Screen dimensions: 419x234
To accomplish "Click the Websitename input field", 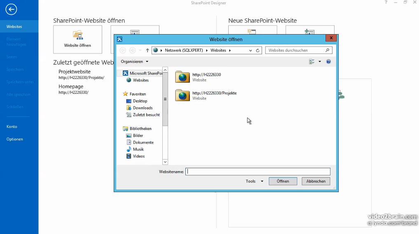I will (x=258, y=171).
